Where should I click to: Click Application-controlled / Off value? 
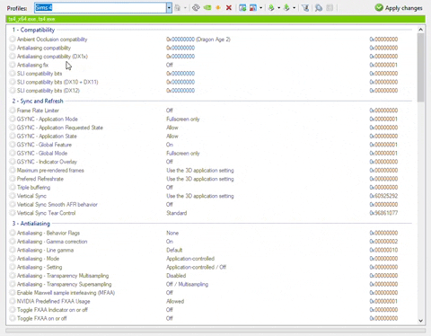(196, 267)
